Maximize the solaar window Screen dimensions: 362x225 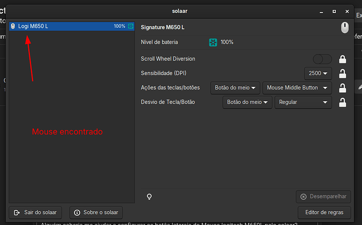(334, 11)
